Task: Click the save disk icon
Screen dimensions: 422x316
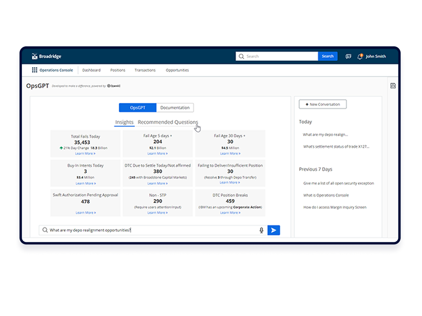Action: [x=393, y=86]
